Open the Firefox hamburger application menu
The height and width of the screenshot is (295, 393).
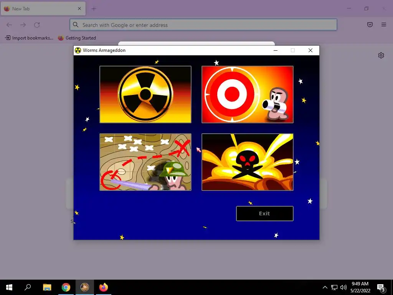[384, 25]
